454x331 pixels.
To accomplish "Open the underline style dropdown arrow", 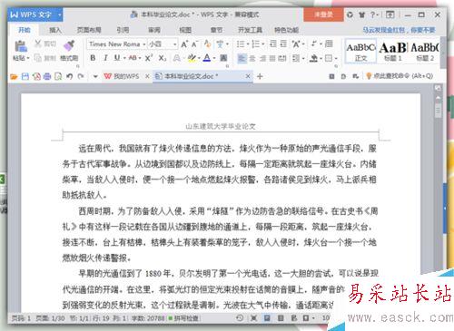I will (x=124, y=58).
